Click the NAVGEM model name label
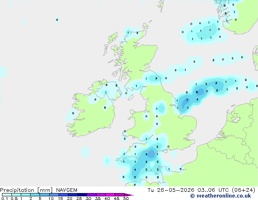258x200 pixels. coord(67,190)
